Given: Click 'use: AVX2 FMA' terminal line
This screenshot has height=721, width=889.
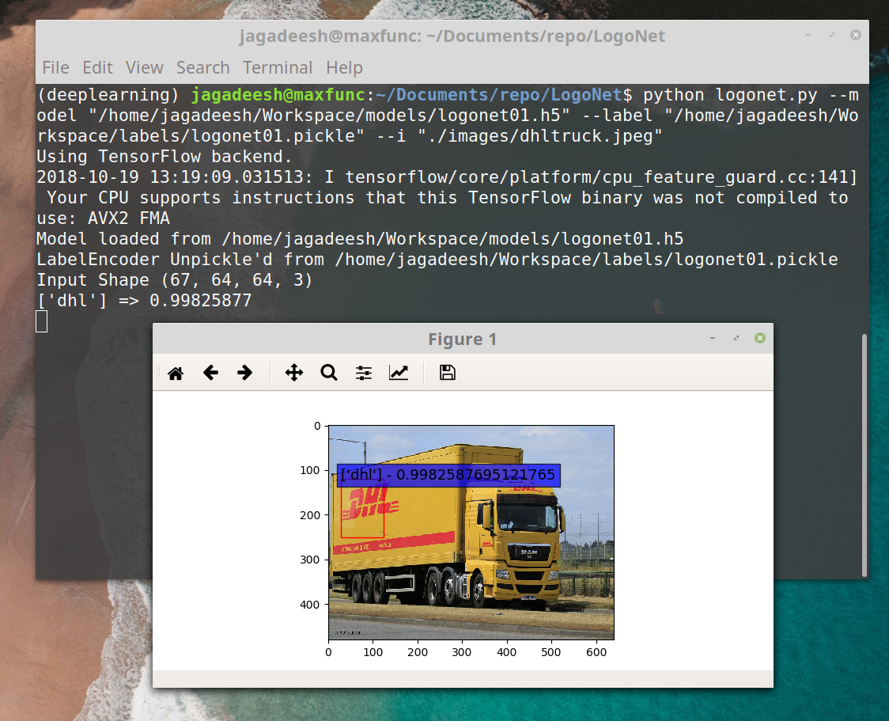Looking at the screenshot, I should [x=103, y=218].
